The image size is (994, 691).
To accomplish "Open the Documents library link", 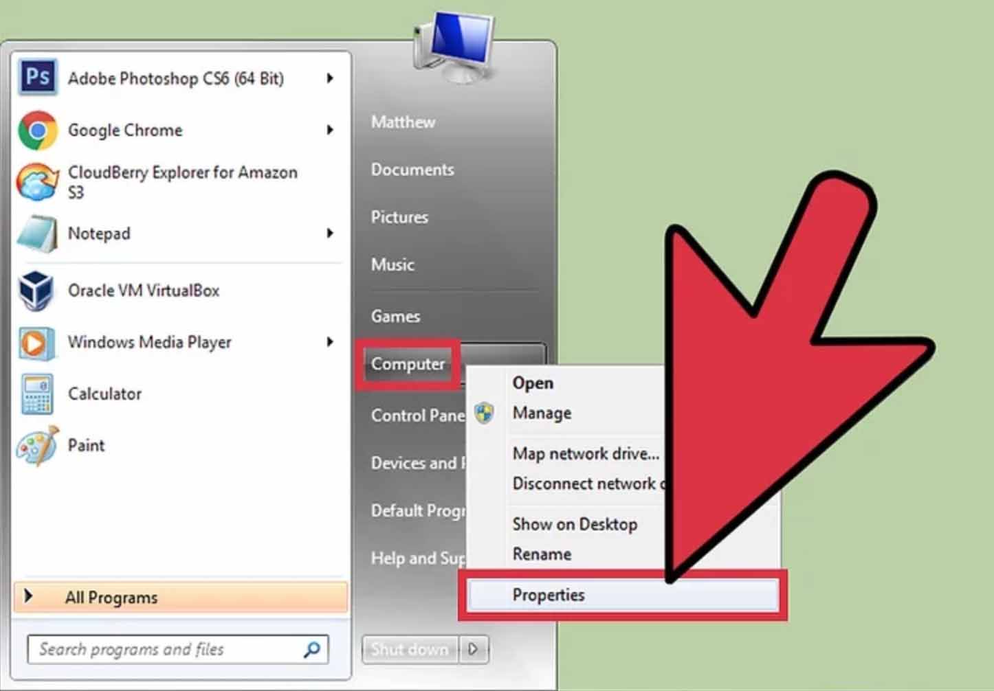I will pyautogui.click(x=412, y=170).
